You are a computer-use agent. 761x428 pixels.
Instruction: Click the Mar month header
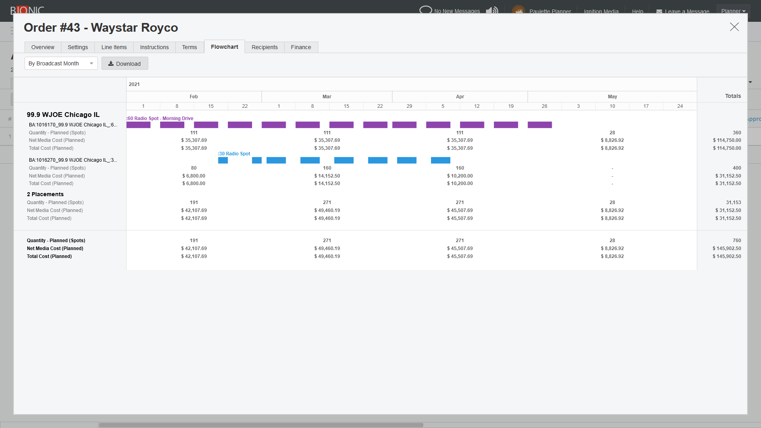point(327,97)
